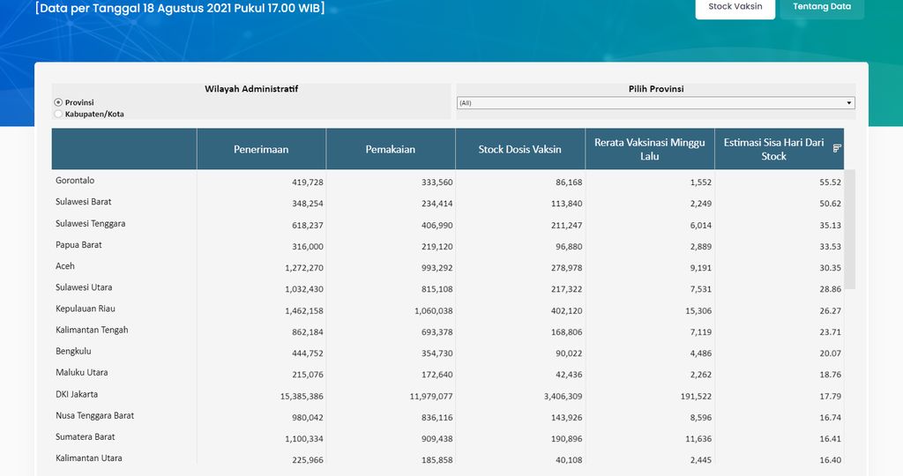Click Gorontalo's stock value 86,168
Image resolution: width=903 pixels, height=476 pixels.
tap(569, 182)
